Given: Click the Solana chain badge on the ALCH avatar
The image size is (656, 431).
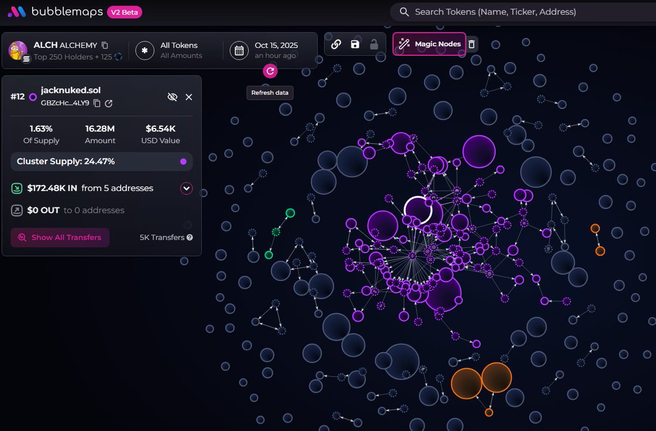Looking at the screenshot, I should pos(26,60).
